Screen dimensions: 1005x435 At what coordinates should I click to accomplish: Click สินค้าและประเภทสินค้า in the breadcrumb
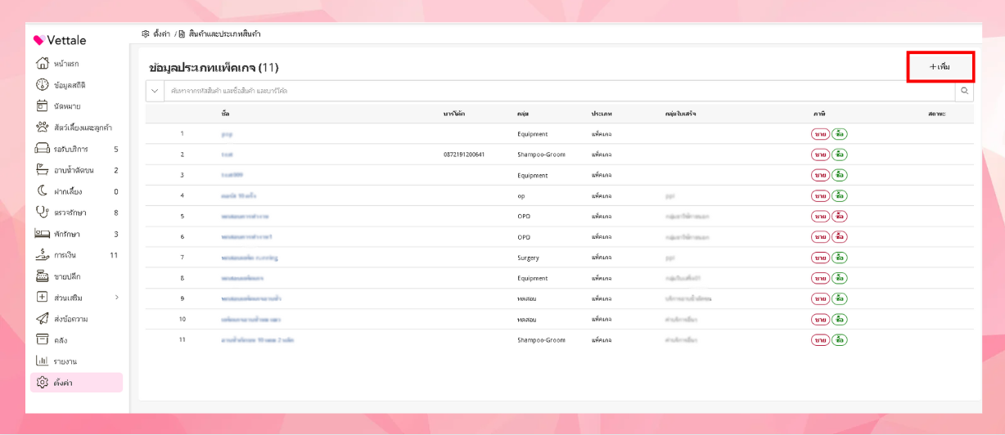tap(224, 34)
